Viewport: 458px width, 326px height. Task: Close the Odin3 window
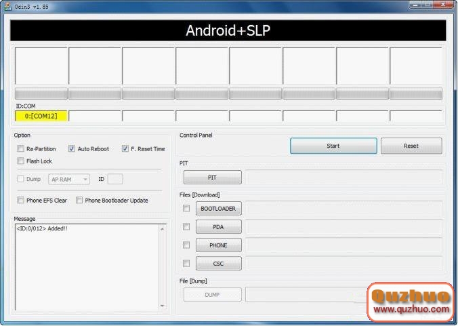pos(444,5)
